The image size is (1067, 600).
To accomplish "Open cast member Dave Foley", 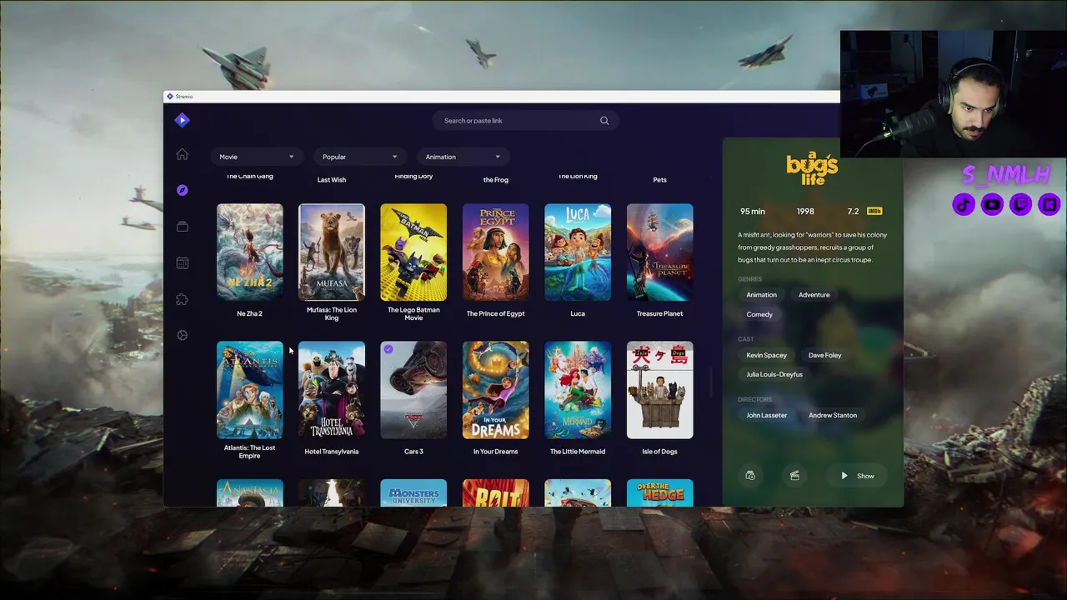I will 824,355.
